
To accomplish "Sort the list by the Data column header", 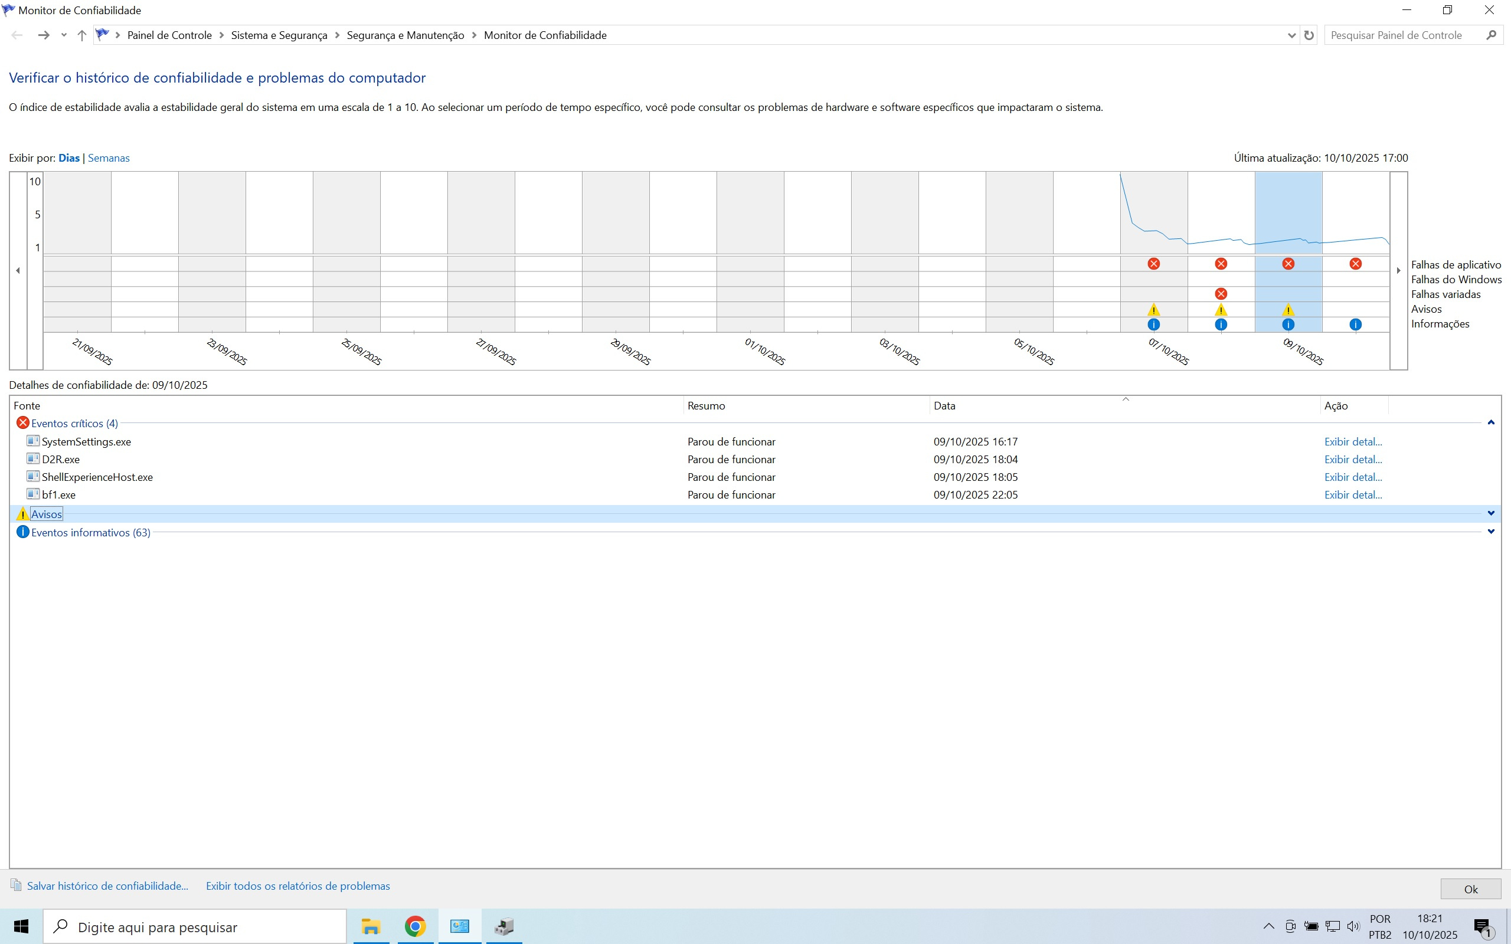I will point(944,406).
